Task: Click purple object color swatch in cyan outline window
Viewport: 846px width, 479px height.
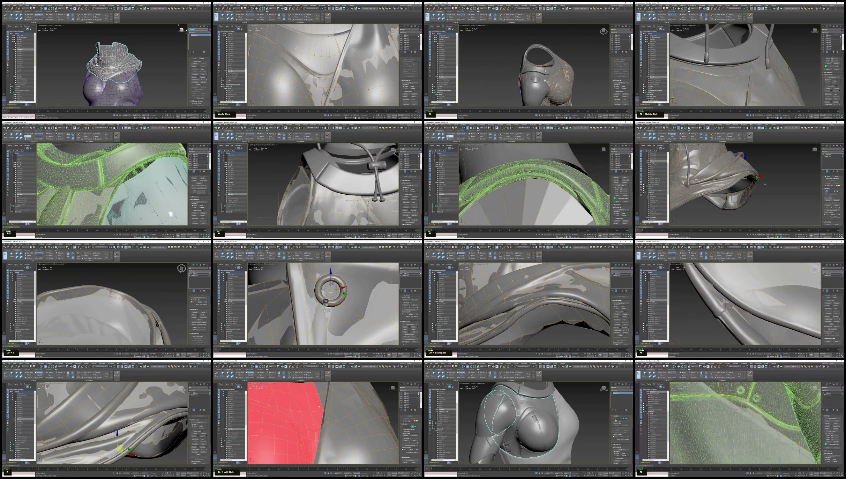Action: coord(631,388)
